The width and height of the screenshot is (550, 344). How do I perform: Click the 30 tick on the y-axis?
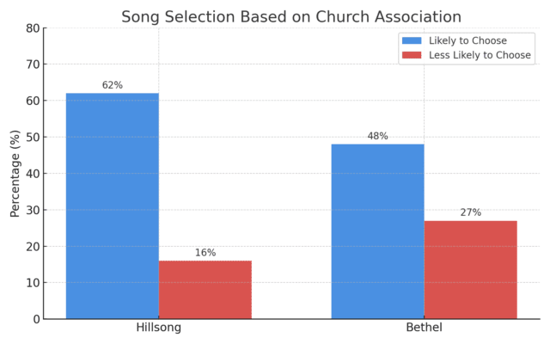point(34,210)
